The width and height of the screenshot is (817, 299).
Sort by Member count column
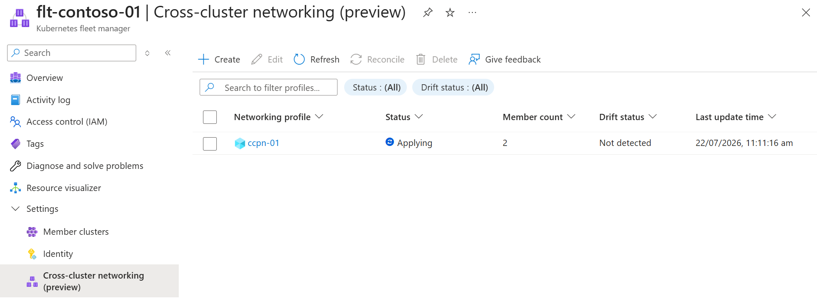pyautogui.click(x=539, y=117)
